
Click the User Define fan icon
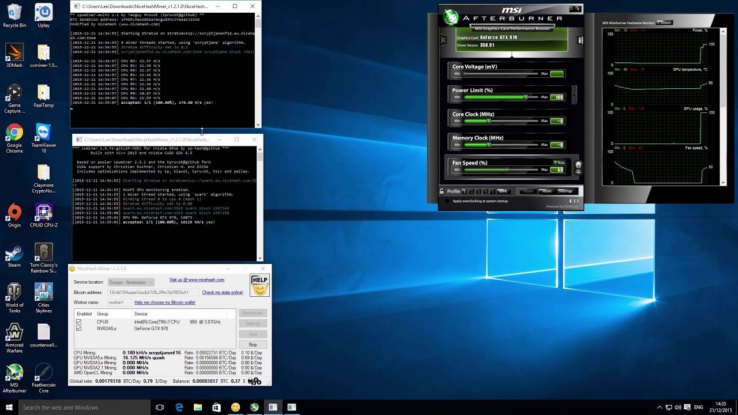(x=578, y=167)
